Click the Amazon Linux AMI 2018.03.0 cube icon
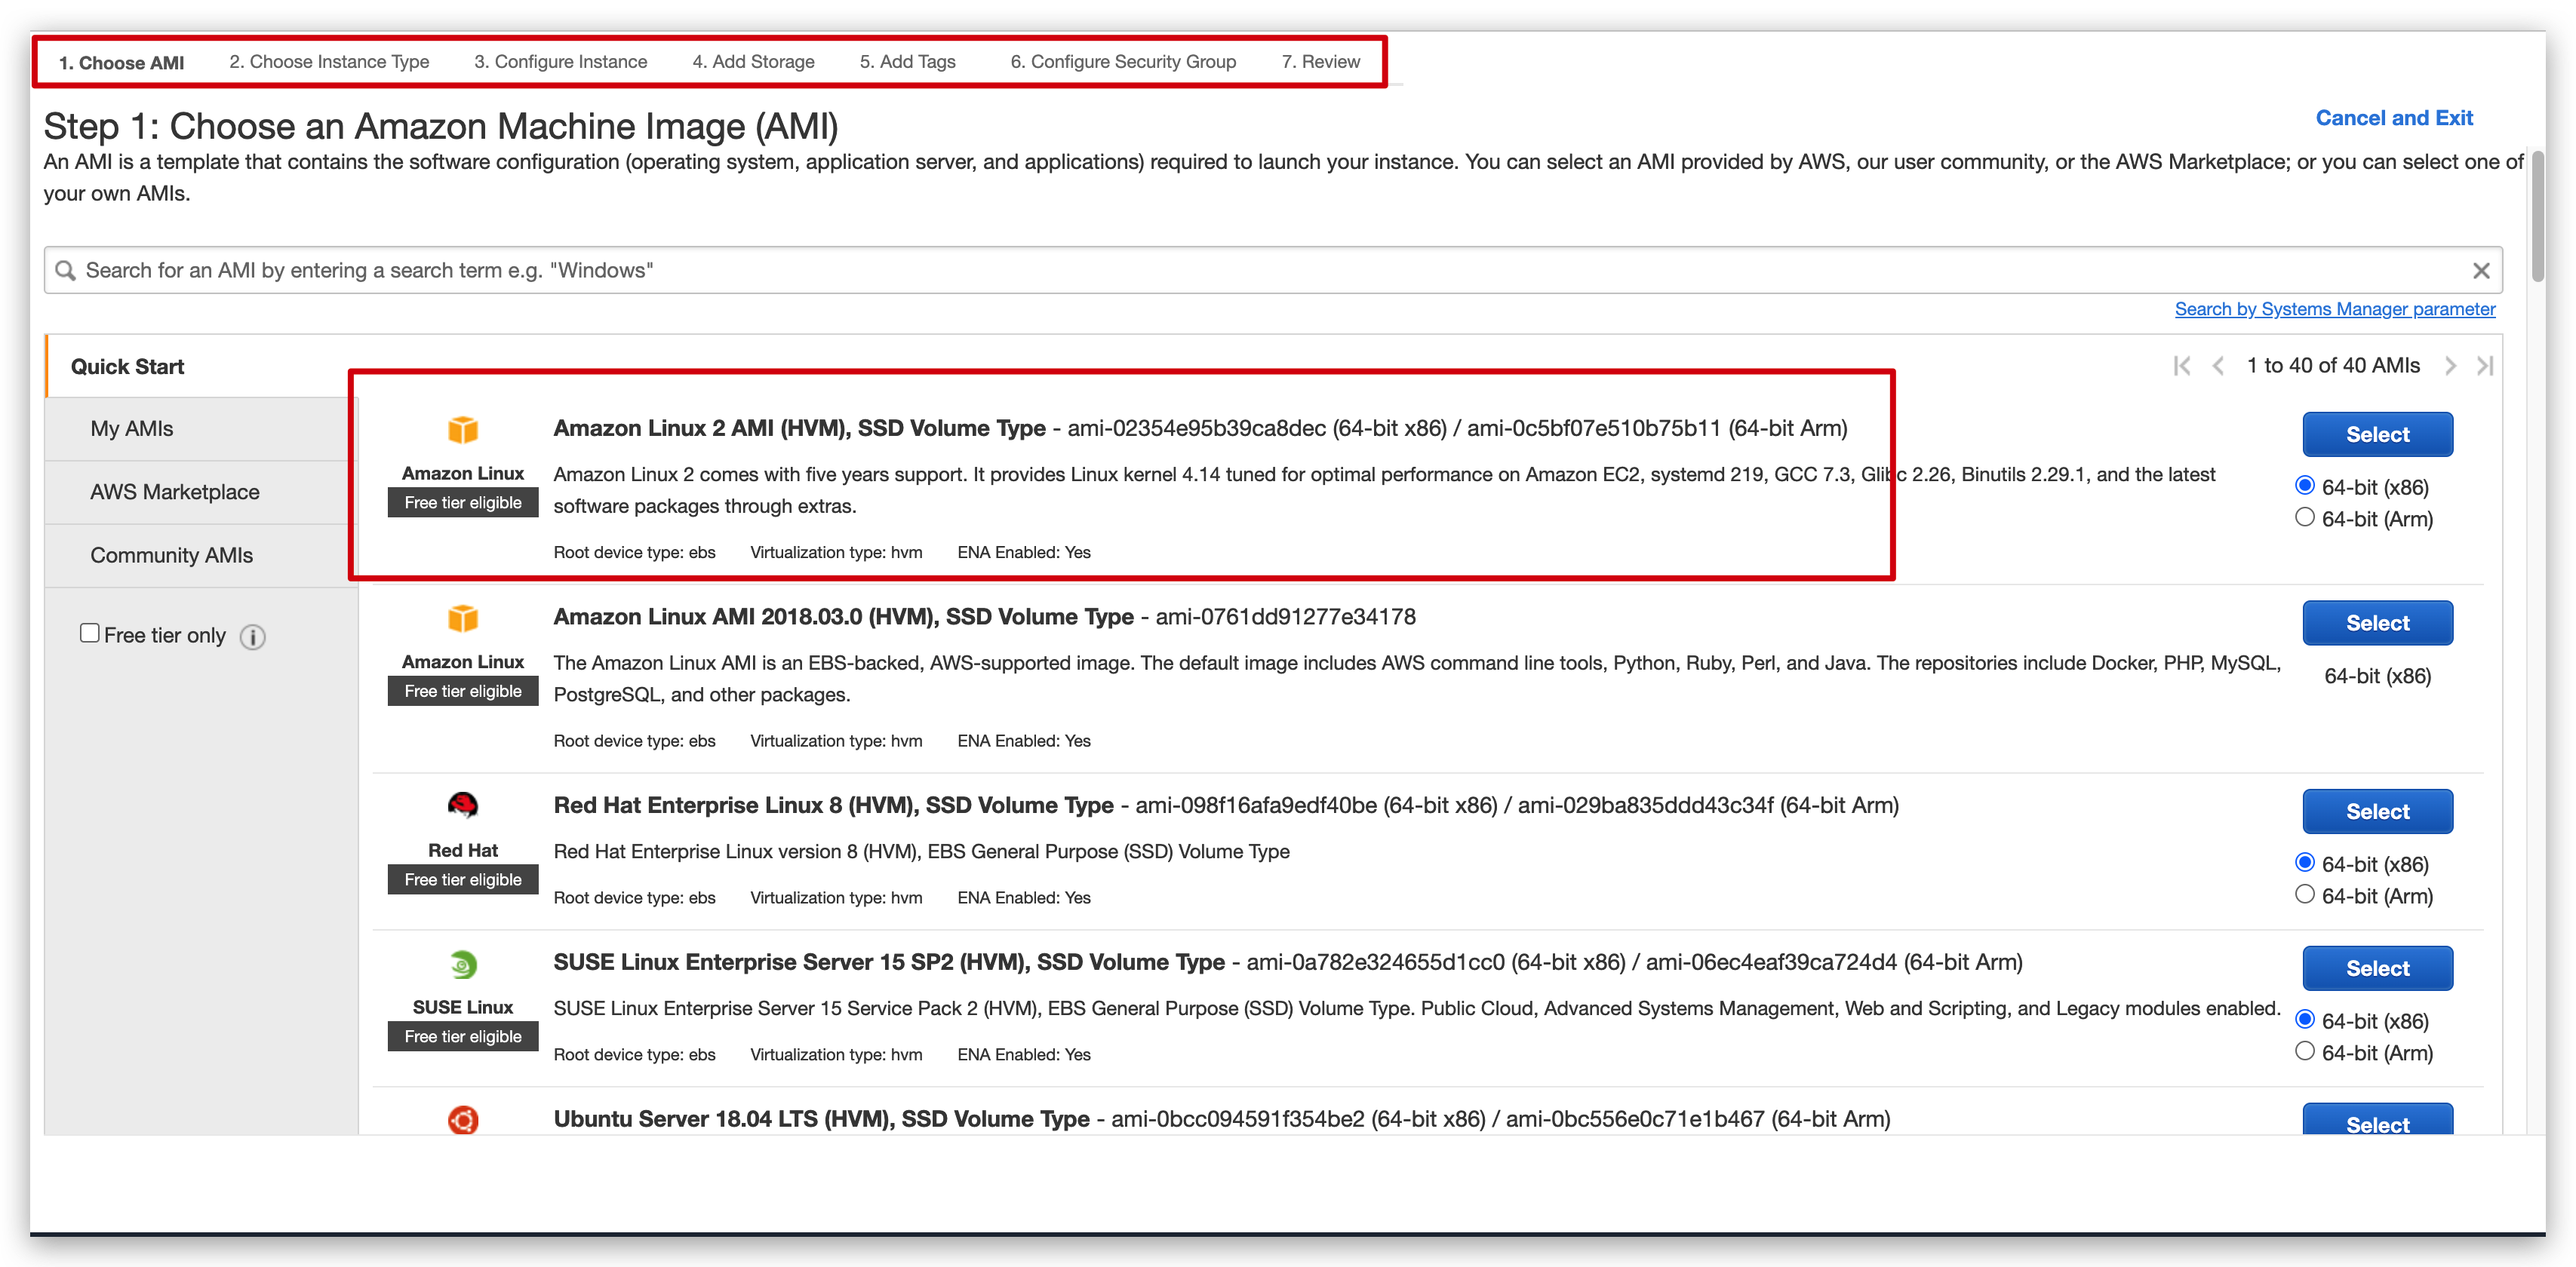The width and height of the screenshot is (2576, 1267). click(x=463, y=618)
